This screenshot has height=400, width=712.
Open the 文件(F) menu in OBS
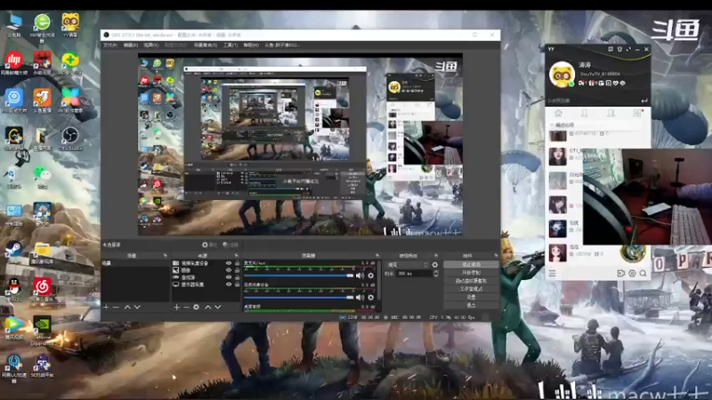pos(110,45)
